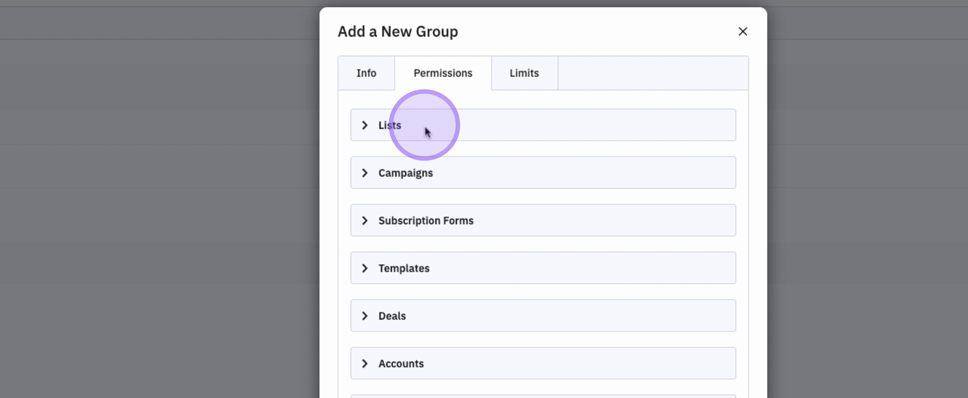Viewport: 968px width, 398px height.
Task: Click the chevron icon beside Subscription Forms
Action: tap(365, 221)
